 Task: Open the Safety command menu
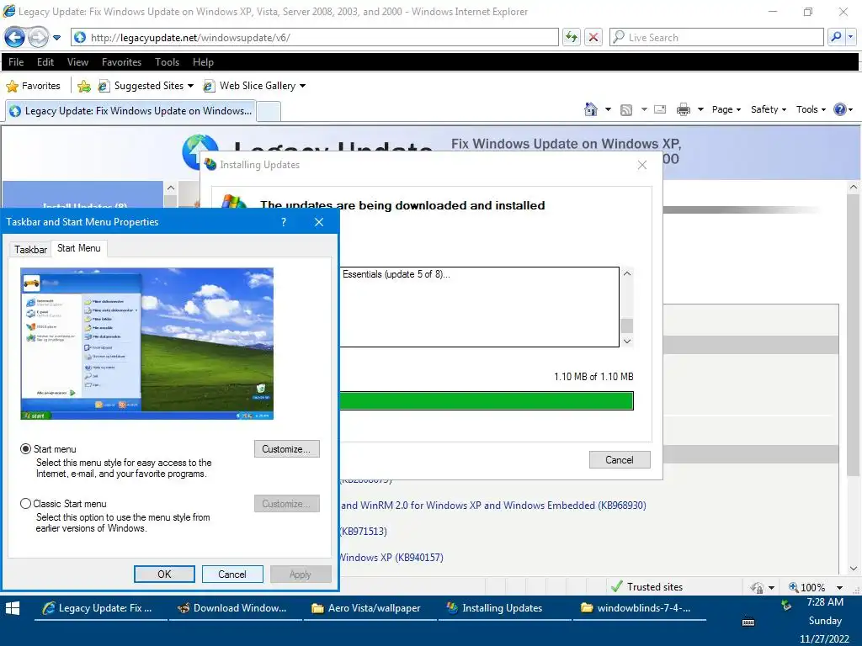click(769, 109)
